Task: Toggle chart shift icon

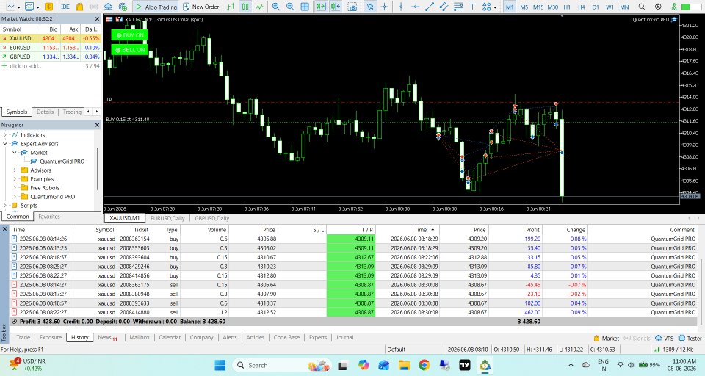Action: 336,7
